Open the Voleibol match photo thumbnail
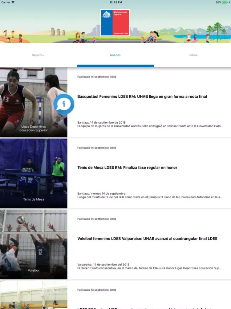Screen dimensions: 231x309 coord(34,244)
